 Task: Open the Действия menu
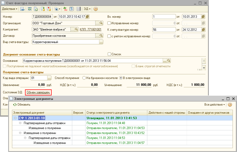pos(10,9)
